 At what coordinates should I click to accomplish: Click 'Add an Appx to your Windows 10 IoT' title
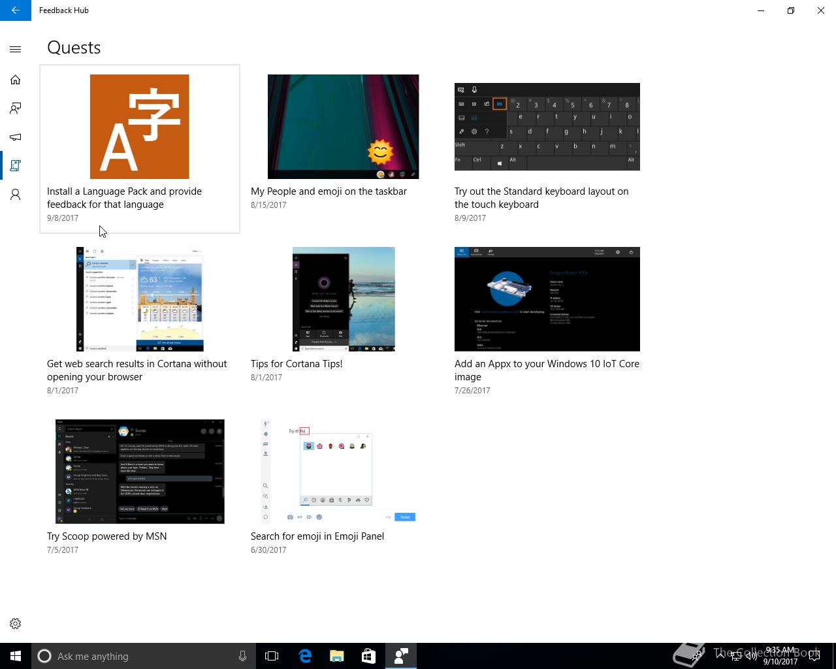coord(547,370)
